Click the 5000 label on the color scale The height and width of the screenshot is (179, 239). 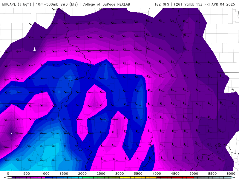tap(194, 174)
